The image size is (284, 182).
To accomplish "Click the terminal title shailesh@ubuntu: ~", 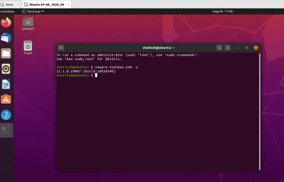I will (x=159, y=48).
